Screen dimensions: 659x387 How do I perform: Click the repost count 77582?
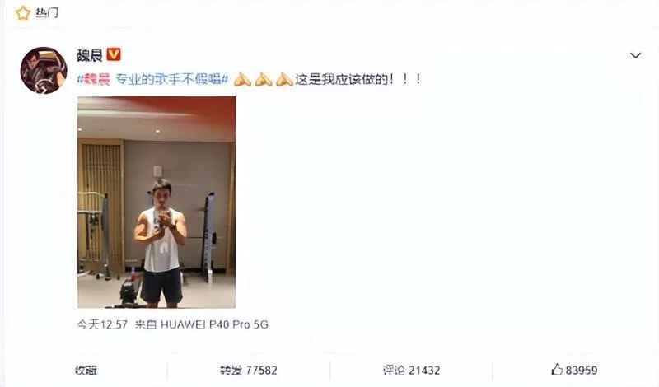click(x=261, y=371)
